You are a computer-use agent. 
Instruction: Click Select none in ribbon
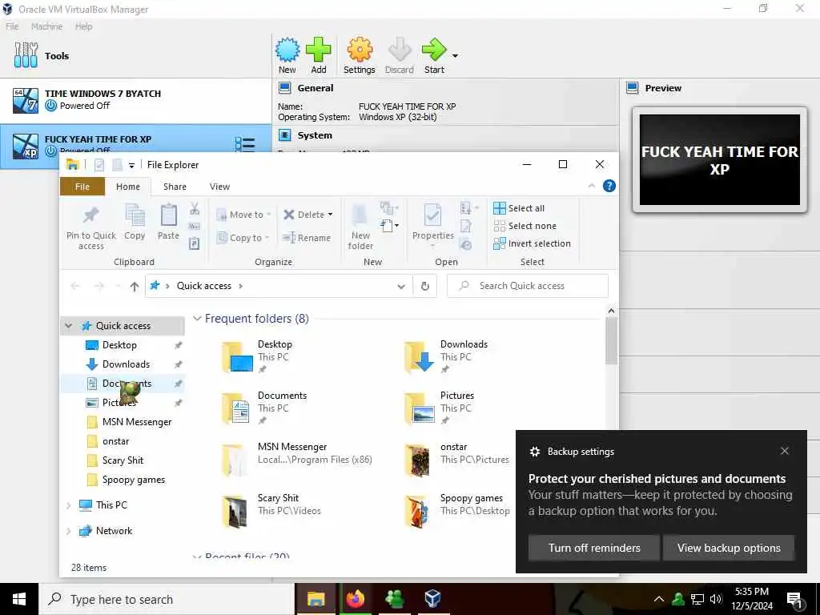[525, 226]
